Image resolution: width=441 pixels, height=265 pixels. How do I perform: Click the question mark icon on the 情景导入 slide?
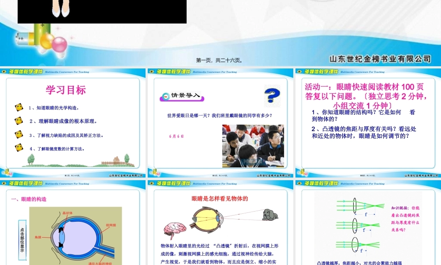[273, 95]
